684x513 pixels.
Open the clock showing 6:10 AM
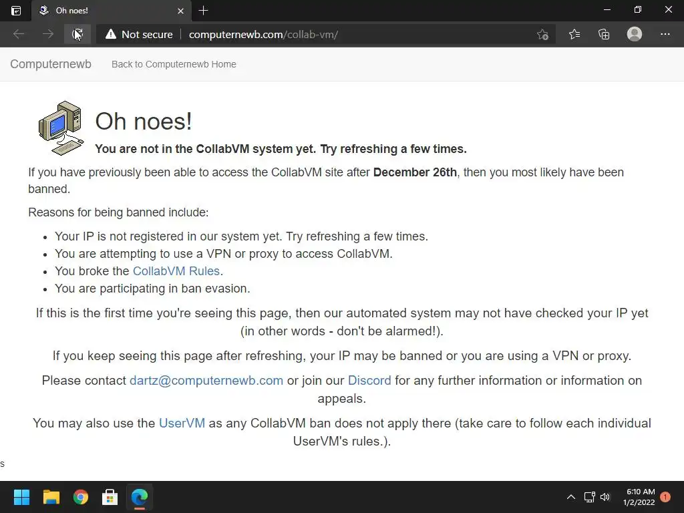coord(639,497)
